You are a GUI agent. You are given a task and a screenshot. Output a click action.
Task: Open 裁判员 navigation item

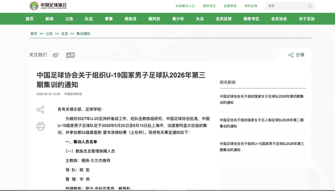tap(154, 19)
